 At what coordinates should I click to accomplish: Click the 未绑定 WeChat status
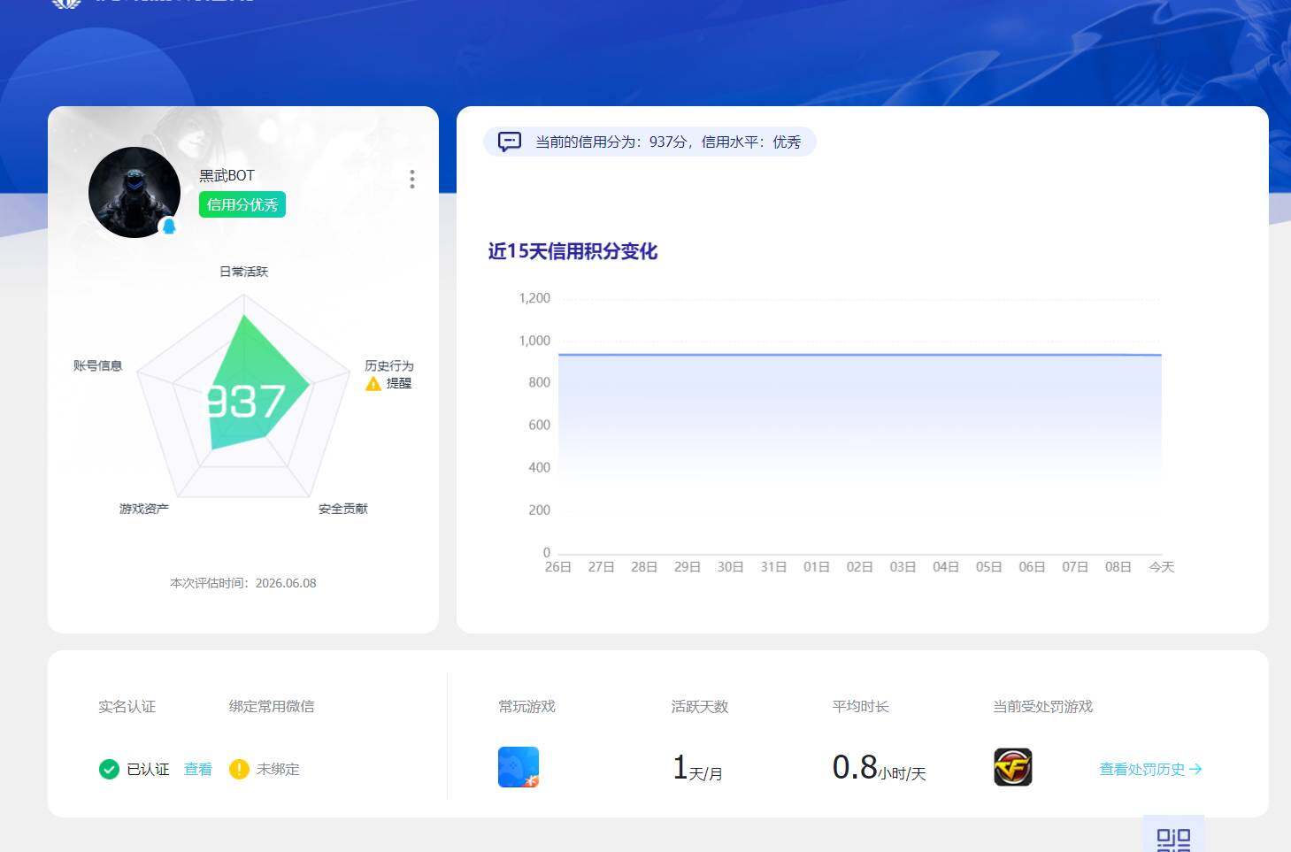(278, 769)
